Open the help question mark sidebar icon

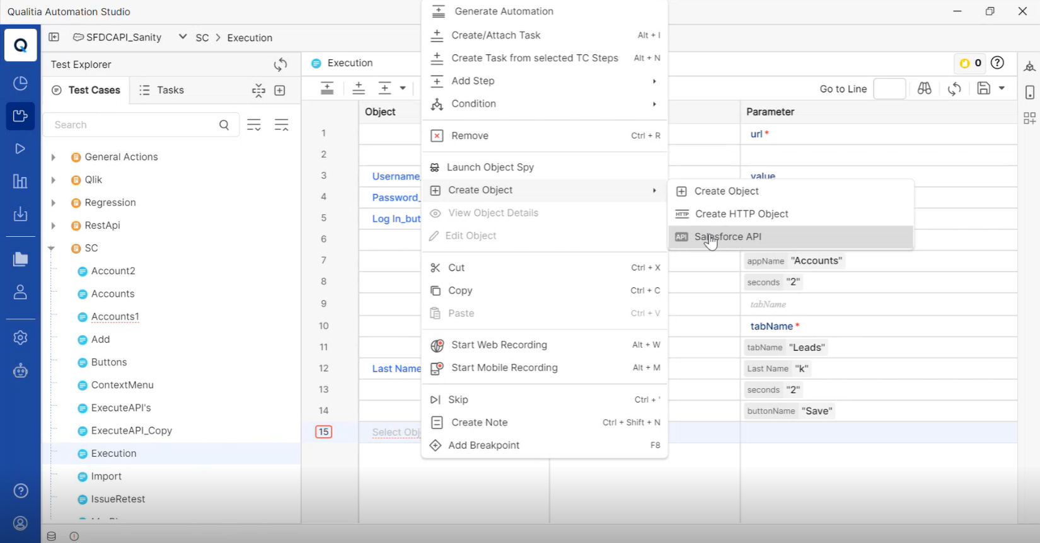pyautogui.click(x=20, y=490)
